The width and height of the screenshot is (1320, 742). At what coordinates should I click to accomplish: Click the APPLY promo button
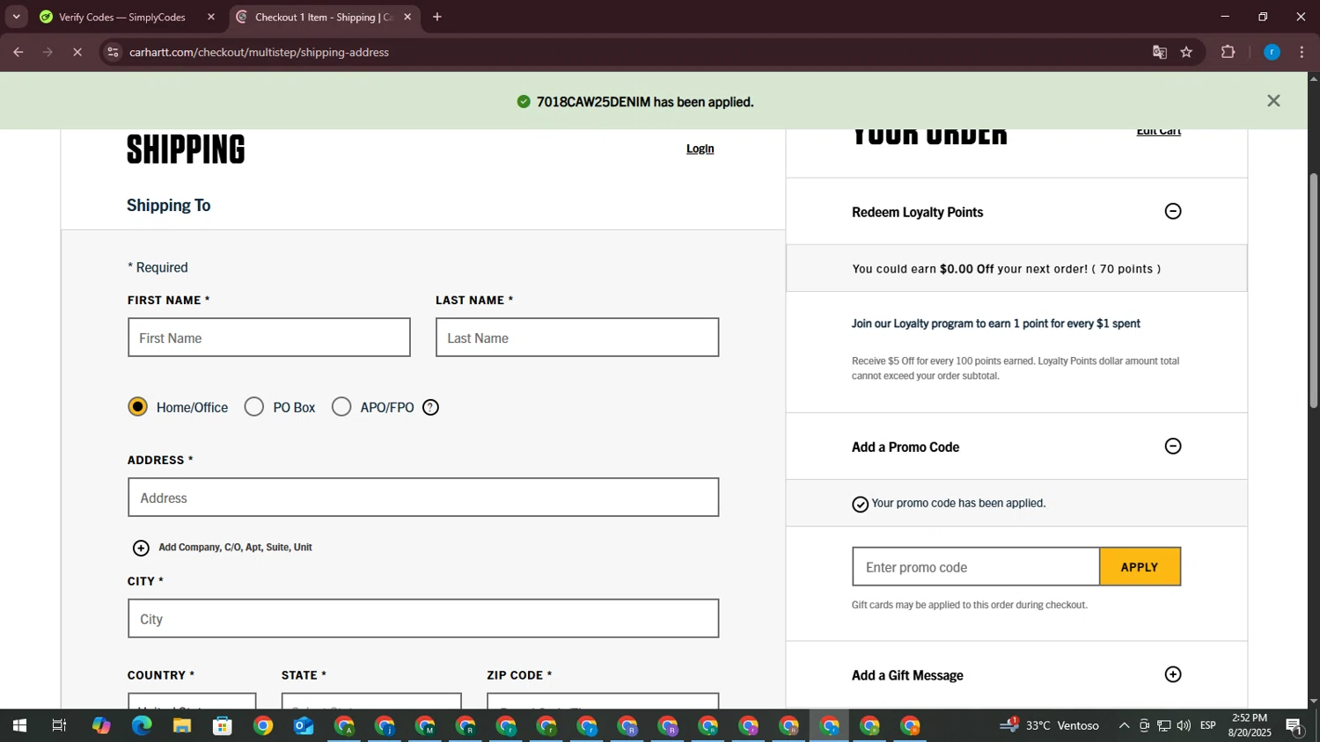[x=1140, y=567]
